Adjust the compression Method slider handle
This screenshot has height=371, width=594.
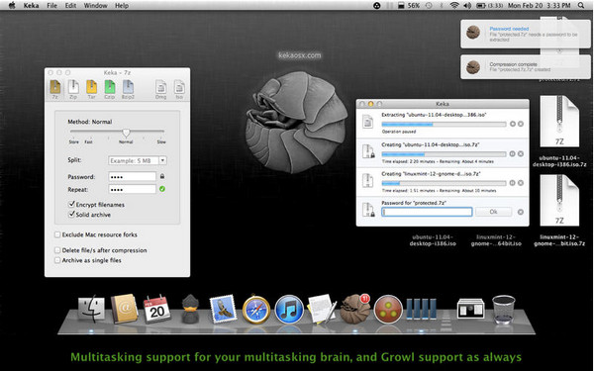[x=126, y=133]
